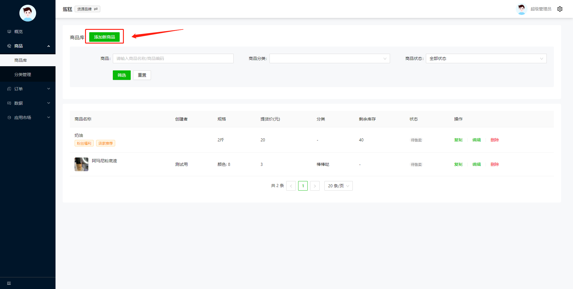573x289 pixels.
Task: Collapse the 商品 sidebar menu
Action: [x=28, y=46]
